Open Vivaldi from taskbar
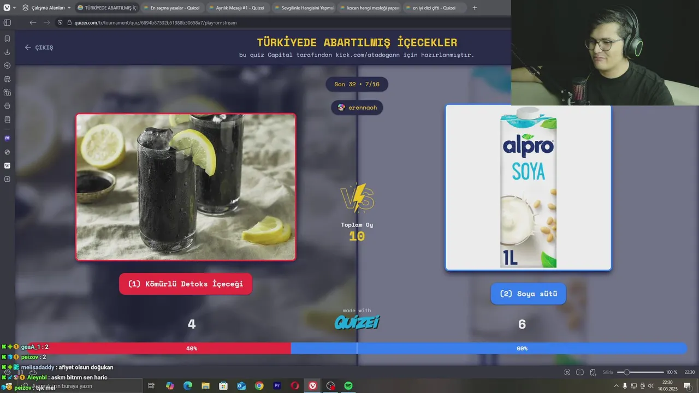This screenshot has height=393, width=699. 313,386
